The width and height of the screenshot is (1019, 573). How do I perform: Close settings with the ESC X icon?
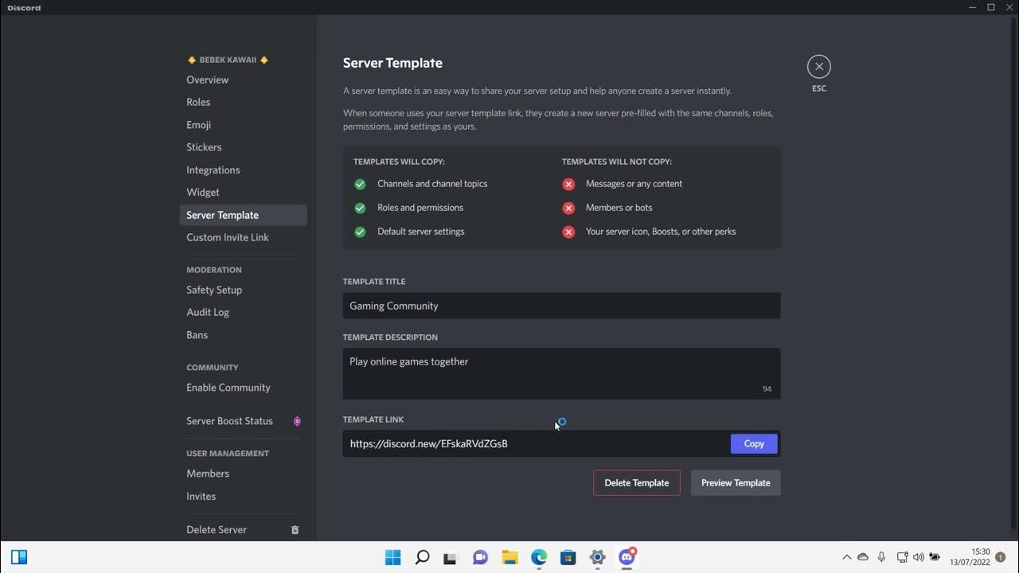click(818, 67)
